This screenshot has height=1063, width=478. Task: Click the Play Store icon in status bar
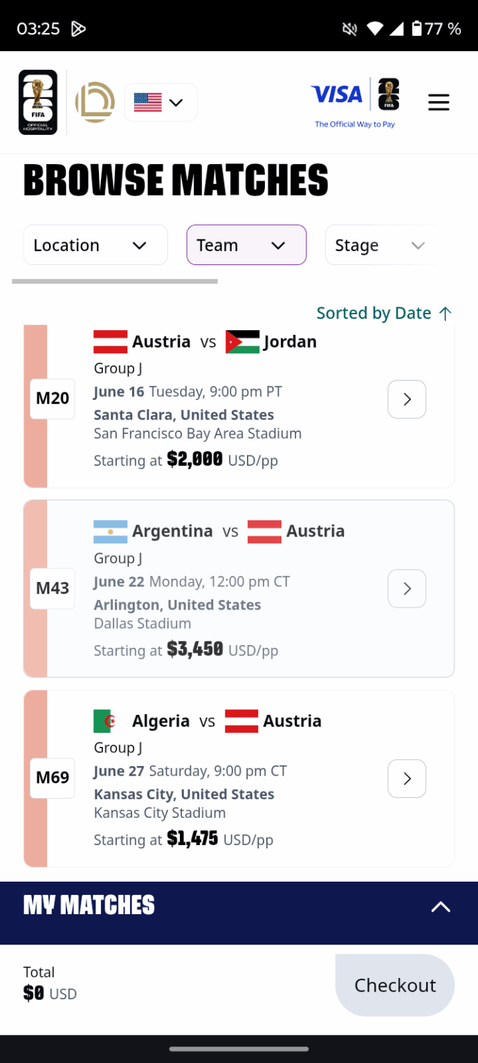pos(78,28)
